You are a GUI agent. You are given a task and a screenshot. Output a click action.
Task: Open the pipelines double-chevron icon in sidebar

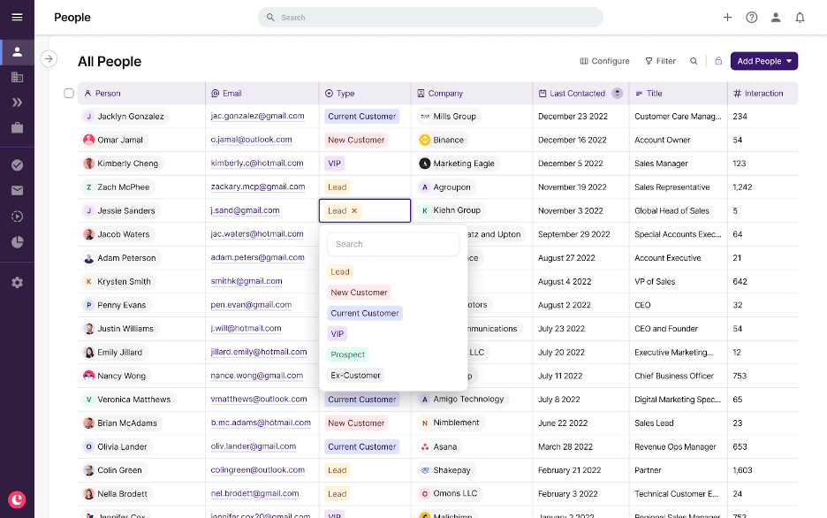coord(17,103)
